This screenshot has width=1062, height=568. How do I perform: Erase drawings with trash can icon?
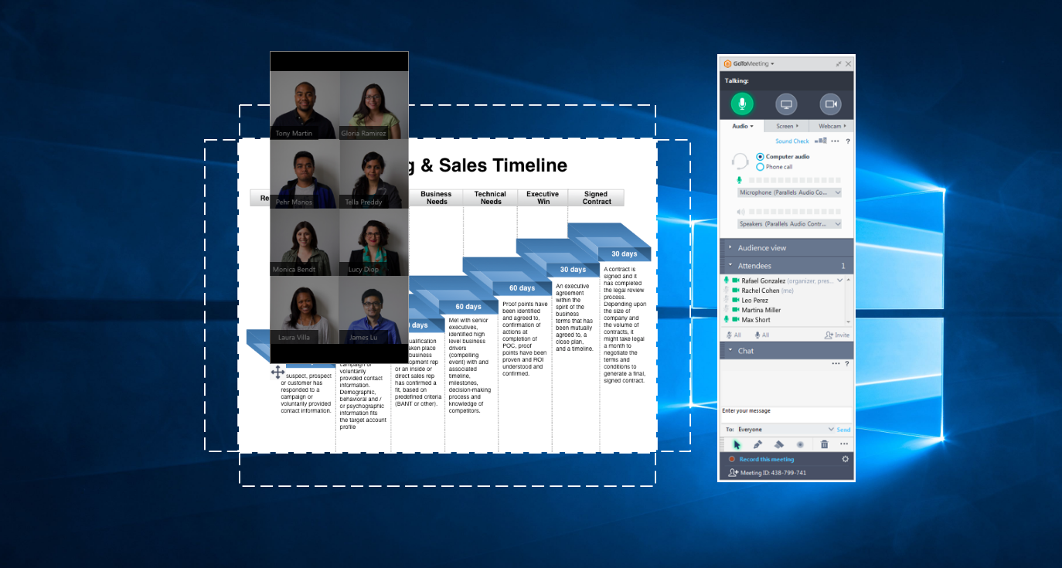pos(824,444)
